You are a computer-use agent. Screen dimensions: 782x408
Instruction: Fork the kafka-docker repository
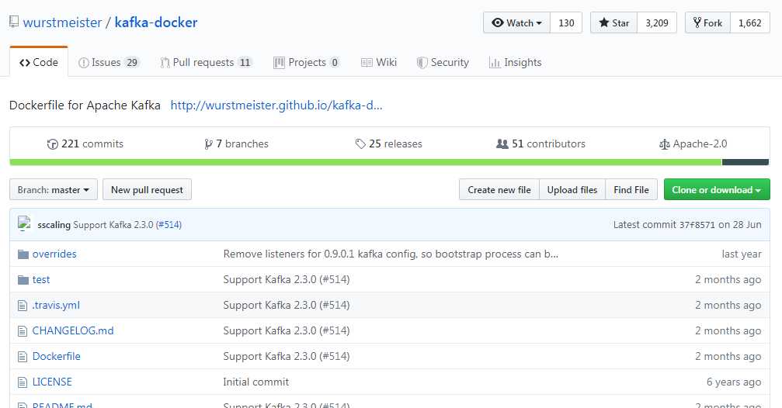(707, 23)
